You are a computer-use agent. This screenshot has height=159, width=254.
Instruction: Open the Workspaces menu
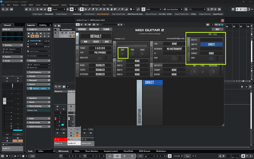[x=74, y=5]
